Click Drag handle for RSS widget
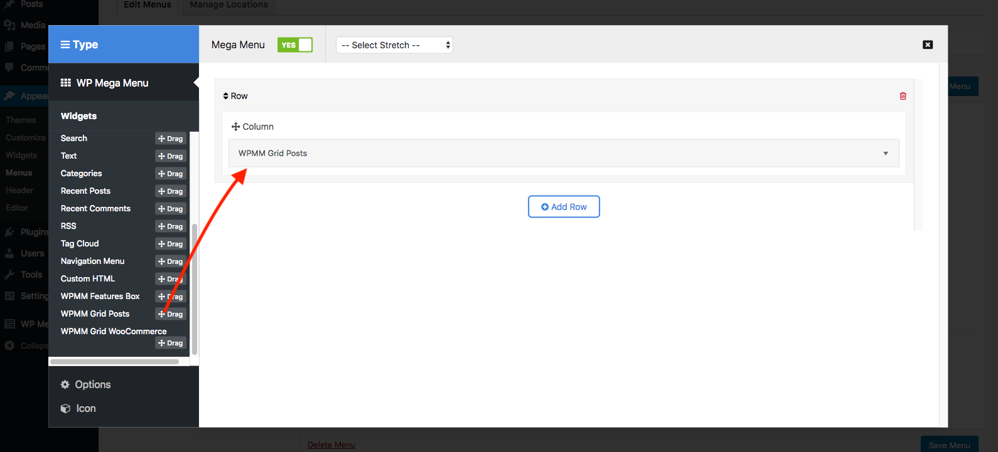 point(171,226)
